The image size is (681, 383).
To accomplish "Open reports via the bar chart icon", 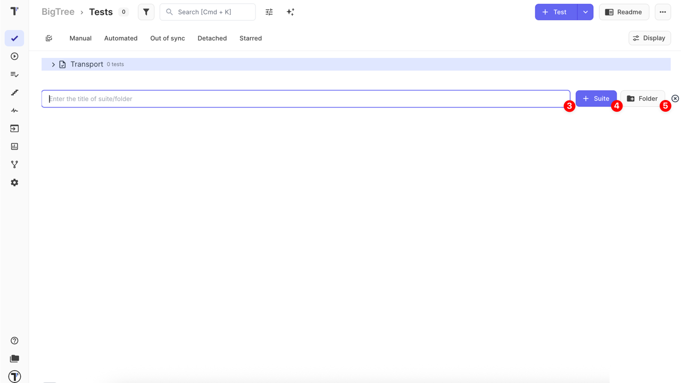I will click(x=14, y=146).
